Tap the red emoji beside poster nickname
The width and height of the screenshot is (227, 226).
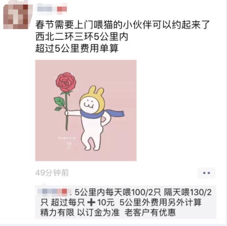tap(62, 9)
